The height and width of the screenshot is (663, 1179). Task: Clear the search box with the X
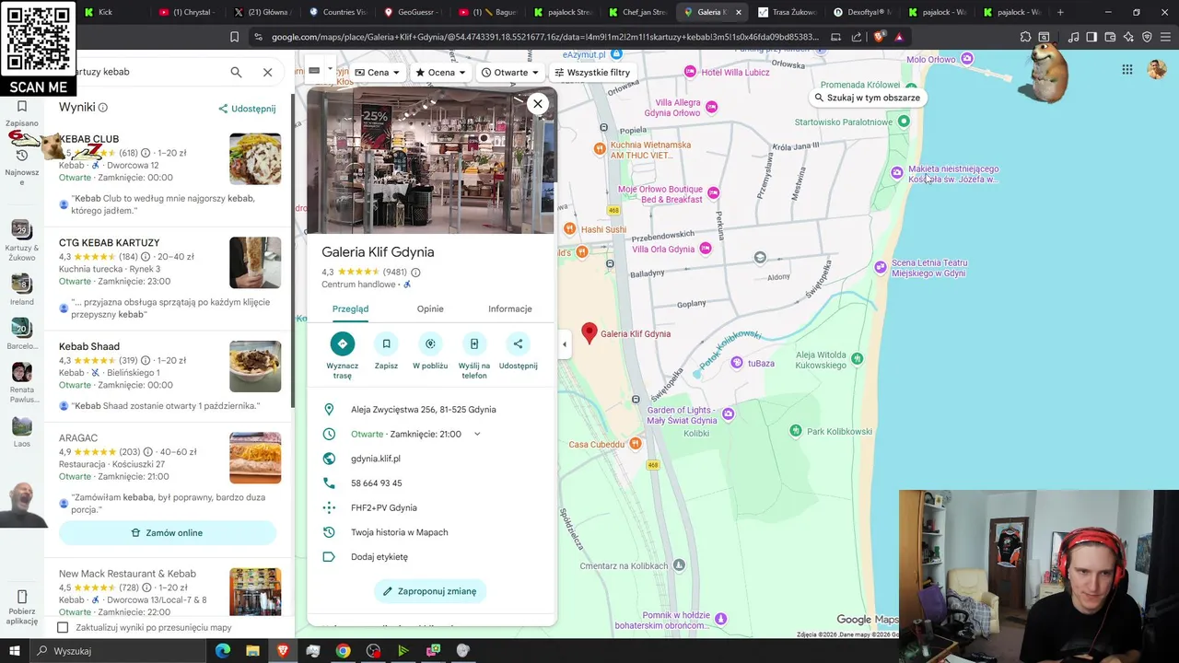[267, 72]
